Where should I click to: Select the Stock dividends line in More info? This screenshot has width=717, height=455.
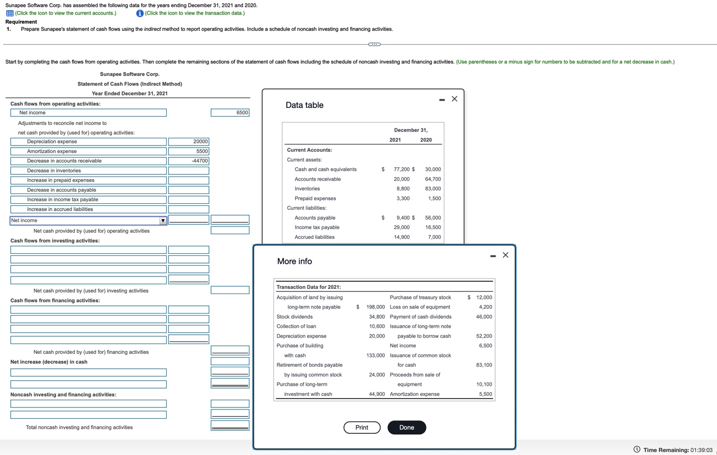(x=295, y=317)
